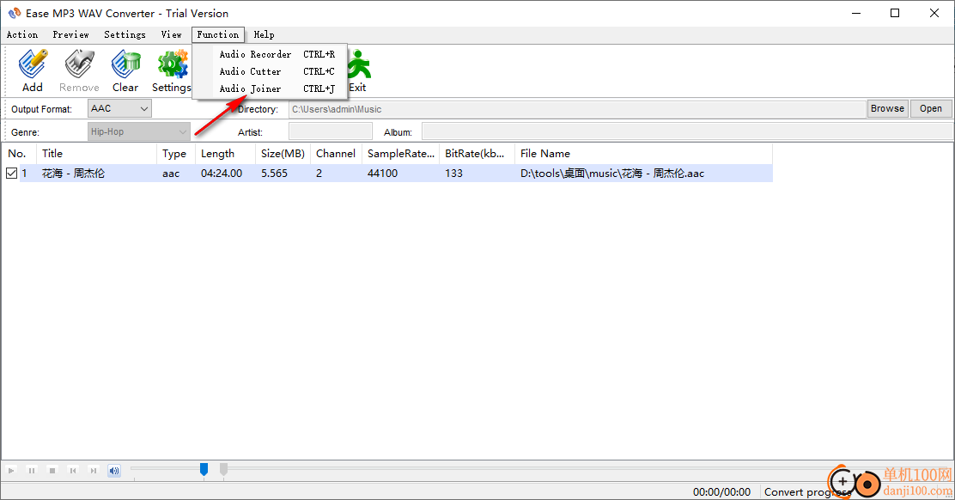Close the open Function menu
Image resolution: width=955 pixels, height=500 pixels.
pos(218,34)
